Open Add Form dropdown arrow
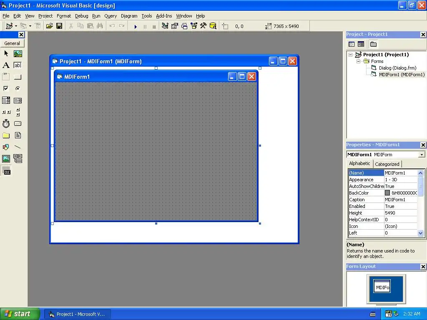Image resolution: width=427 pixels, height=320 pixels. click(x=30, y=26)
